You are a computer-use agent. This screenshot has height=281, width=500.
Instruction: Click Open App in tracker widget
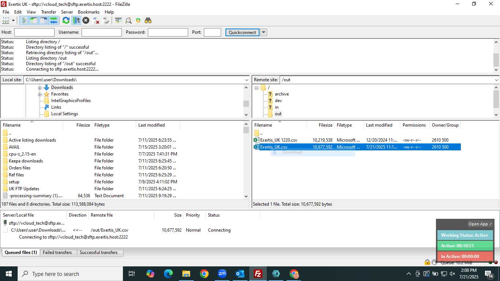pyautogui.click(x=480, y=224)
